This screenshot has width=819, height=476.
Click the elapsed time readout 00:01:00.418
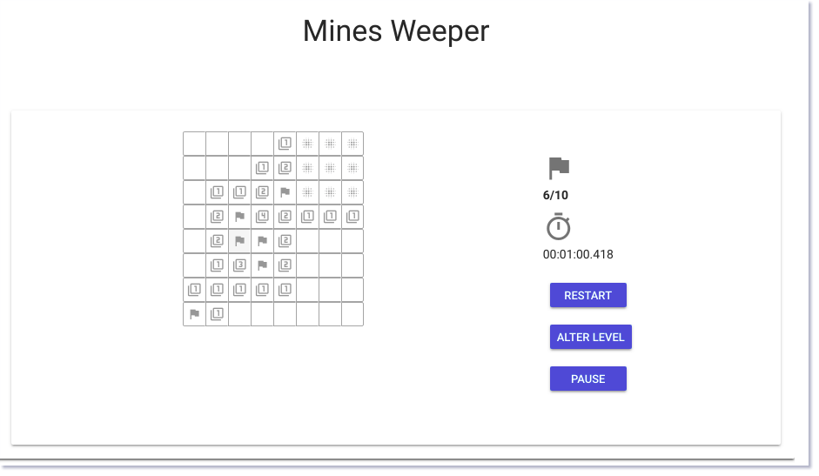(x=578, y=254)
